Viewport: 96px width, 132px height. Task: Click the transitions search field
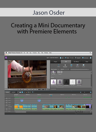80,69
